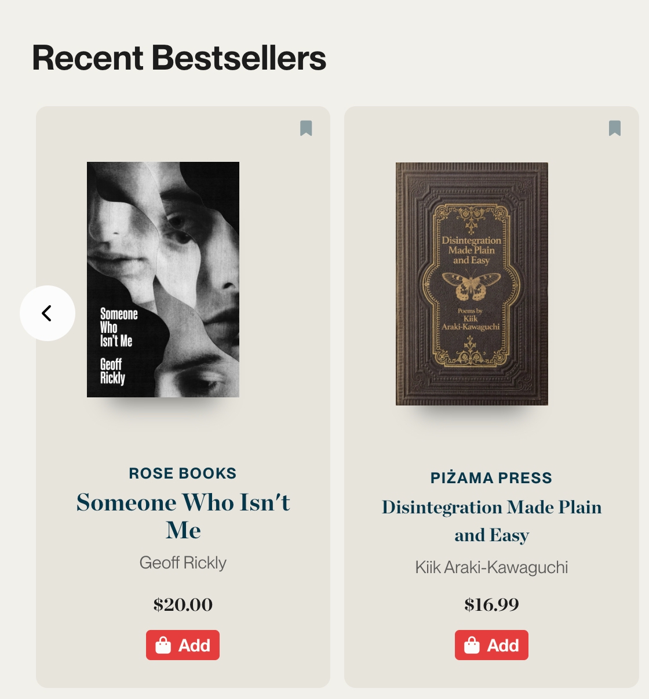
Task: Open the Piżama Press publisher link
Action: [x=491, y=478]
